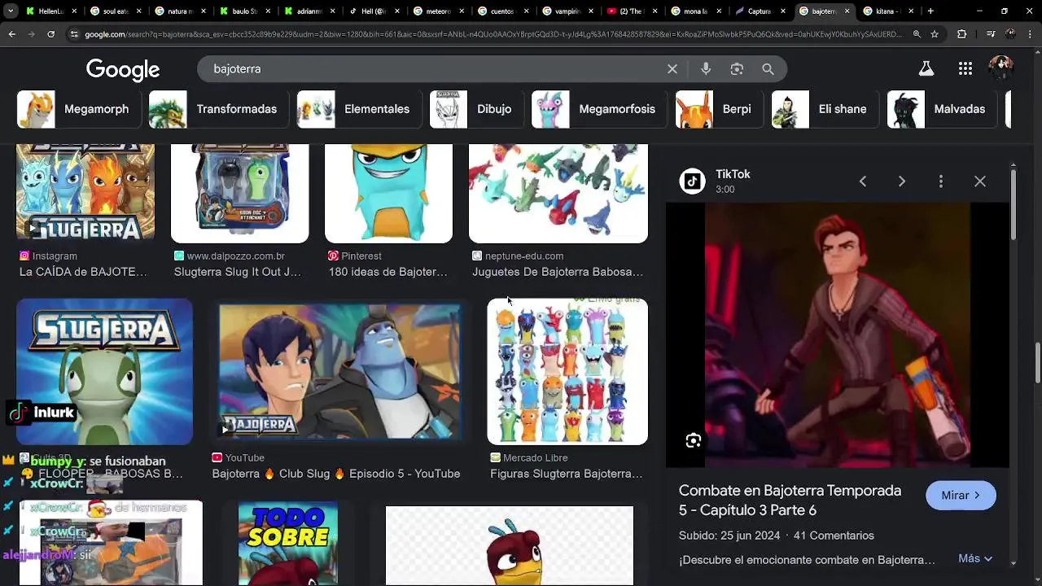Open the Pinterest blue slug thumbnail

point(388,194)
